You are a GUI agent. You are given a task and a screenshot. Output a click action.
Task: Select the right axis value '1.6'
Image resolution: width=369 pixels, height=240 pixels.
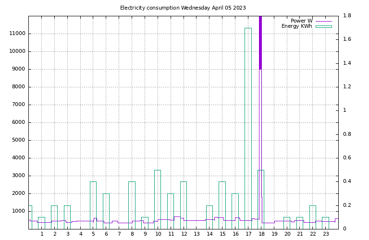coord(347,39)
